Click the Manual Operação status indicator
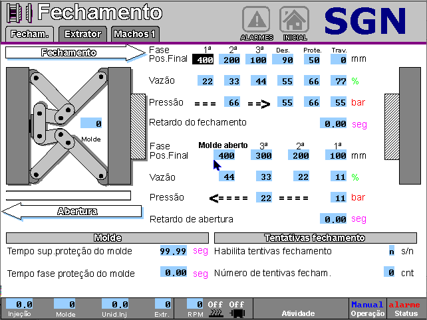The height and width of the screenshot is (320, 427). click(x=367, y=308)
